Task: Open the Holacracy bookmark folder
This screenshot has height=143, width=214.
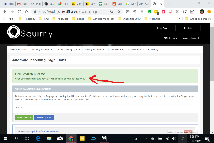Action: point(27,19)
